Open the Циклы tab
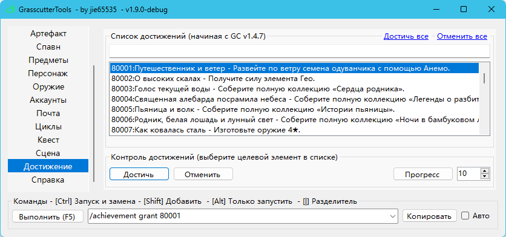 pyautogui.click(x=48, y=126)
